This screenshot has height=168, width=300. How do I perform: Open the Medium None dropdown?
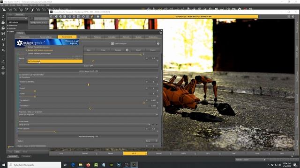(151, 141)
